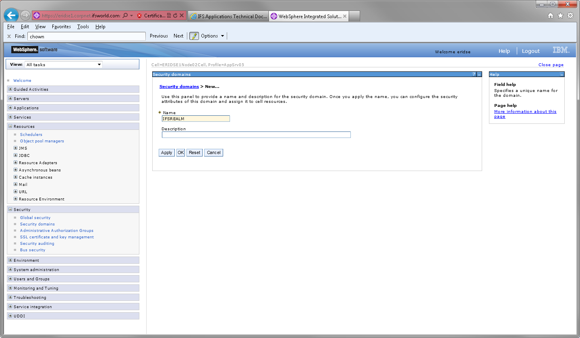
Task: Click Reset button
Action: [x=195, y=152]
